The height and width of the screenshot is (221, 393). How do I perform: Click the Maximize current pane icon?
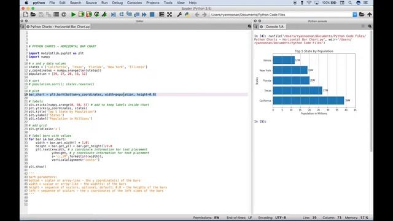click(x=161, y=15)
